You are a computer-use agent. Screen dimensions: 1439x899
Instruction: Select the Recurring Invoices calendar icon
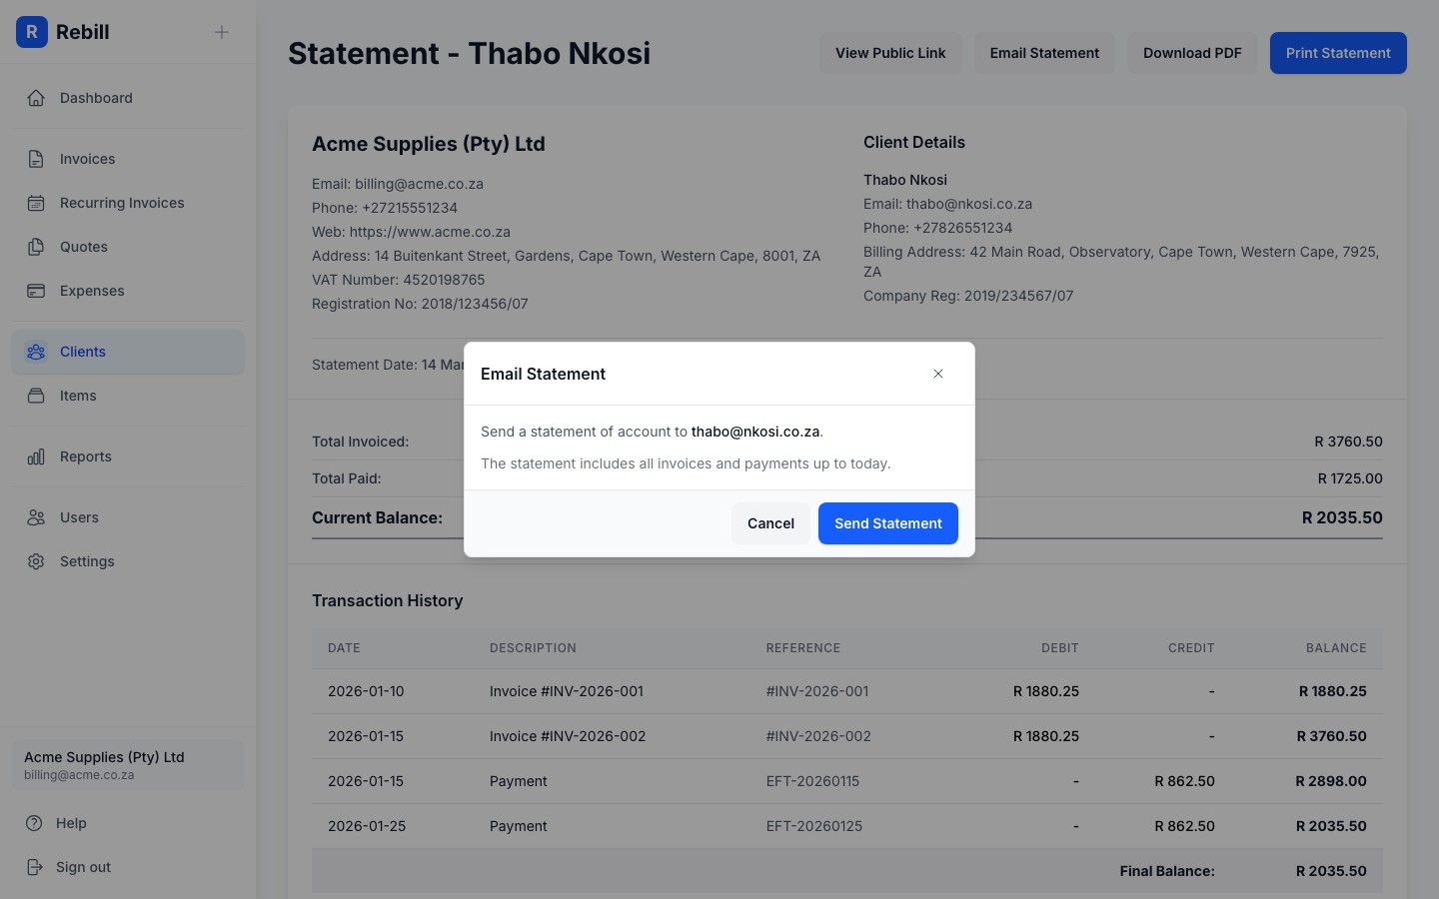click(36, 203)
